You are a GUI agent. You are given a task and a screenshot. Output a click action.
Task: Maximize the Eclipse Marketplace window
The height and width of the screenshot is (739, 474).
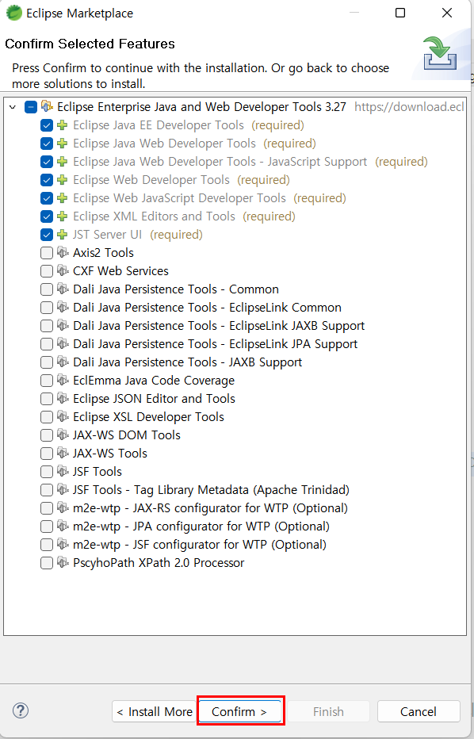pyautogui.click(x=400, y=13)
